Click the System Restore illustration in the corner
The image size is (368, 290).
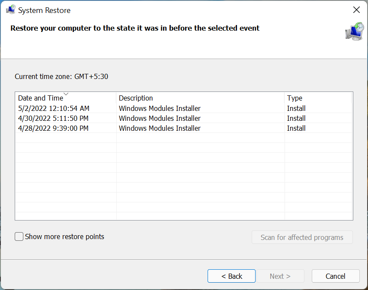pyautogui.click(x=355, y=31)
